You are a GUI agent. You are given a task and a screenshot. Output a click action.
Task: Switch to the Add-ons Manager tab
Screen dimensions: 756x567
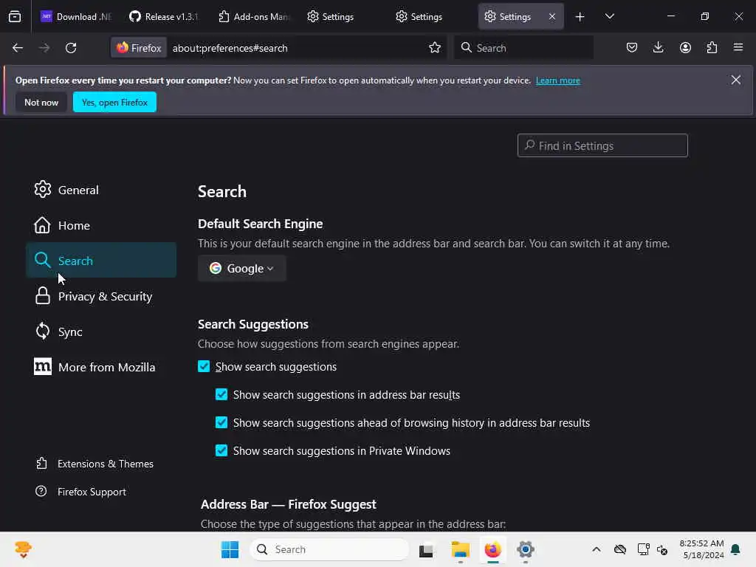pyautogui.click(x=254, y=16)
